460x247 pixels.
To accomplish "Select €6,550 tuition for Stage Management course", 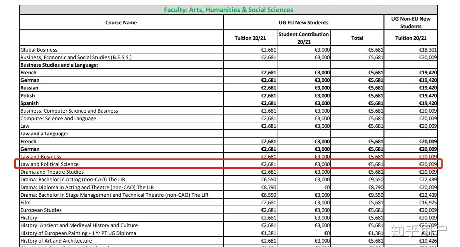I will (268, 195).
